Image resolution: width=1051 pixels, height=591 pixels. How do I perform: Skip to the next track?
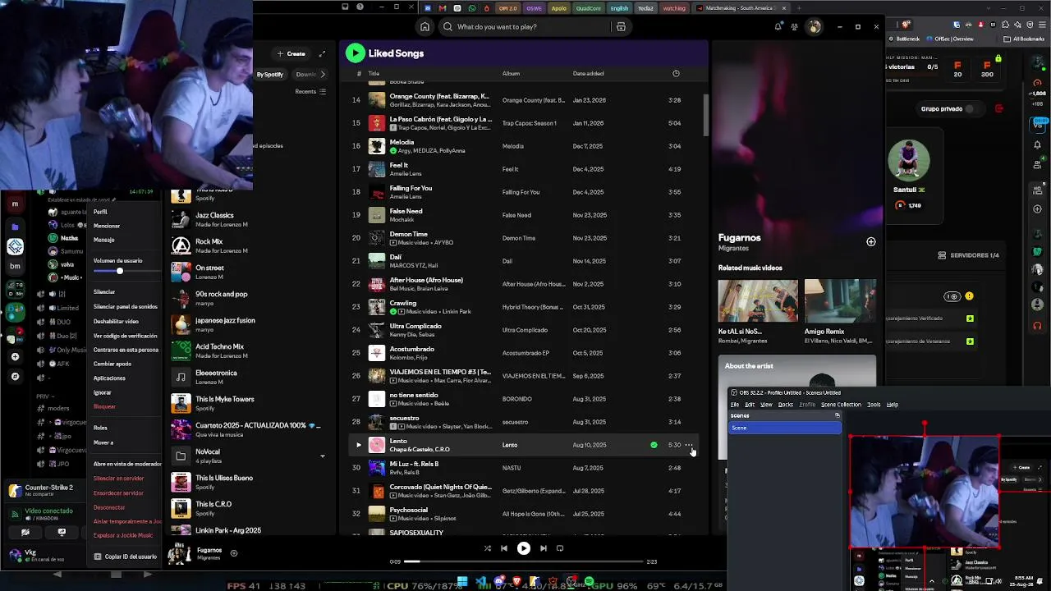pos(543,548)
